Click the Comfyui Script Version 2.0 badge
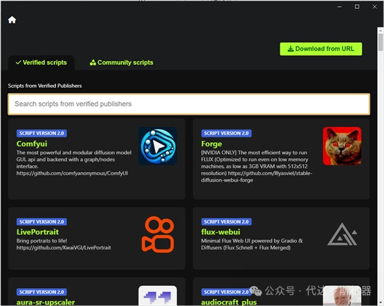 [x=42, y=133]
